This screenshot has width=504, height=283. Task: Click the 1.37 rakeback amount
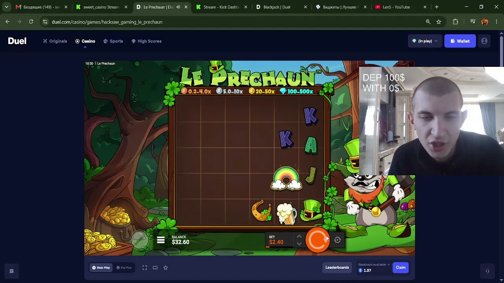click(x=367, y=270)
